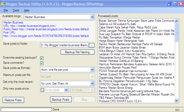The image size is (184, 112).
Task: Expand the Maximum posts per file dropdown
Action: 92,77
